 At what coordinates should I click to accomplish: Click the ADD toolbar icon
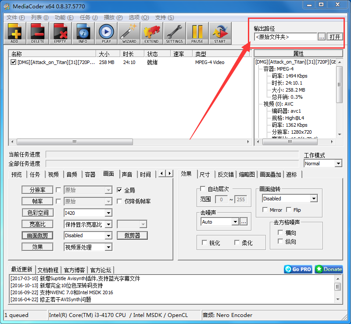pyautogui.click(x=14, y=33)
